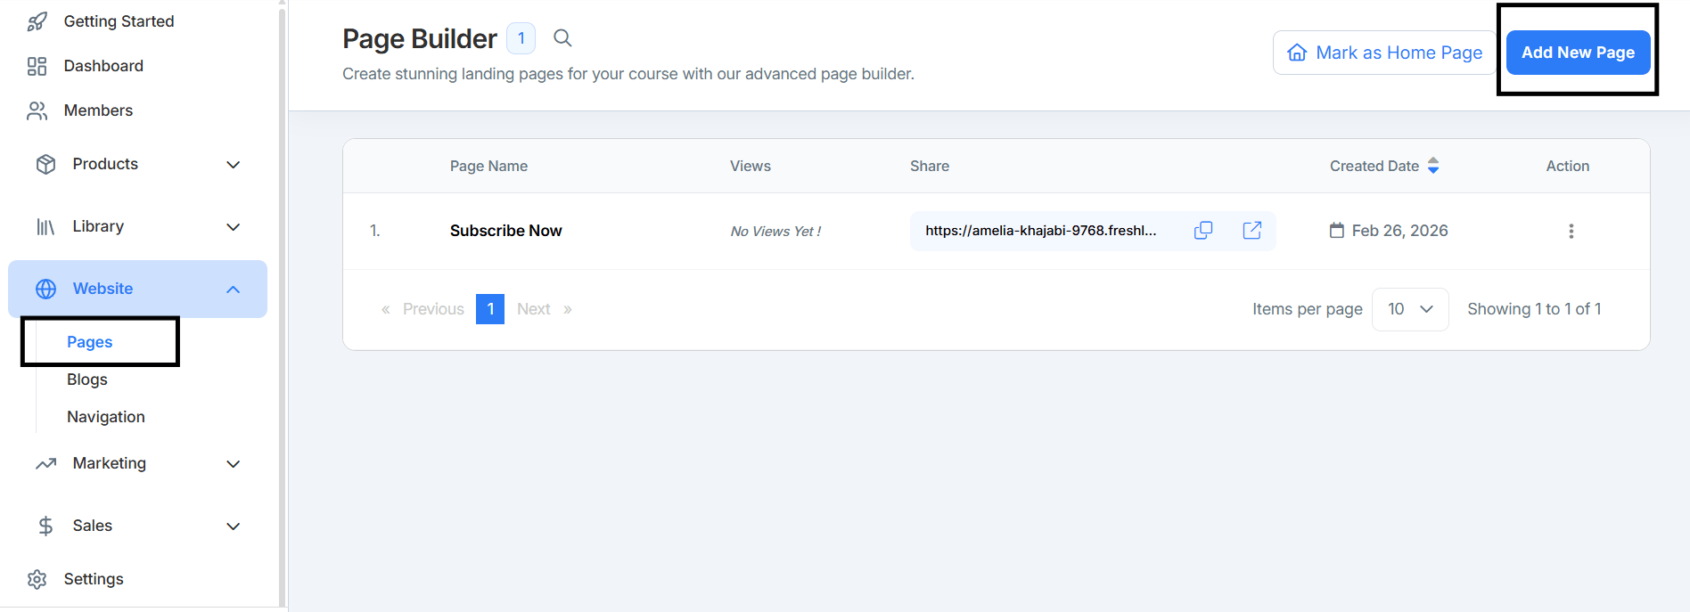Open Subscribe Now page in new tab icon
The height and width of the screenshot is (612, 1690).
click(1252, 231)
